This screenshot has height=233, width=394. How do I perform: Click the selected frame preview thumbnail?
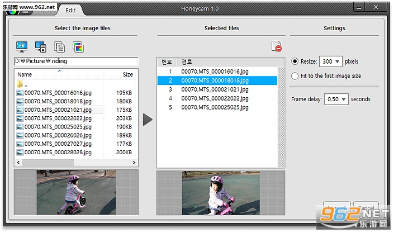221,193
